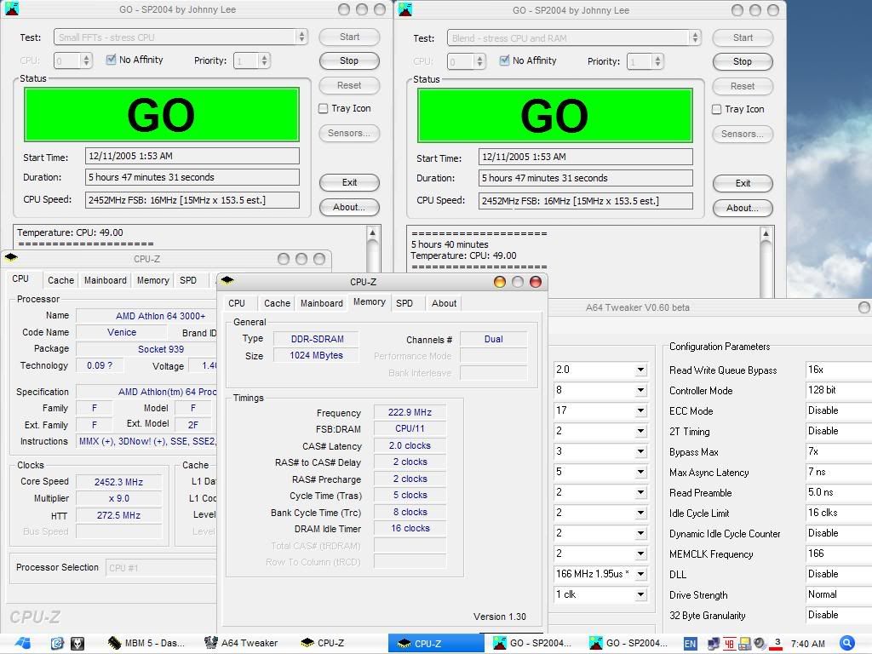The image size is (872, 654).
Task: Click the 16x Read Write Queue Bypass value
Action: coord(839,370)
